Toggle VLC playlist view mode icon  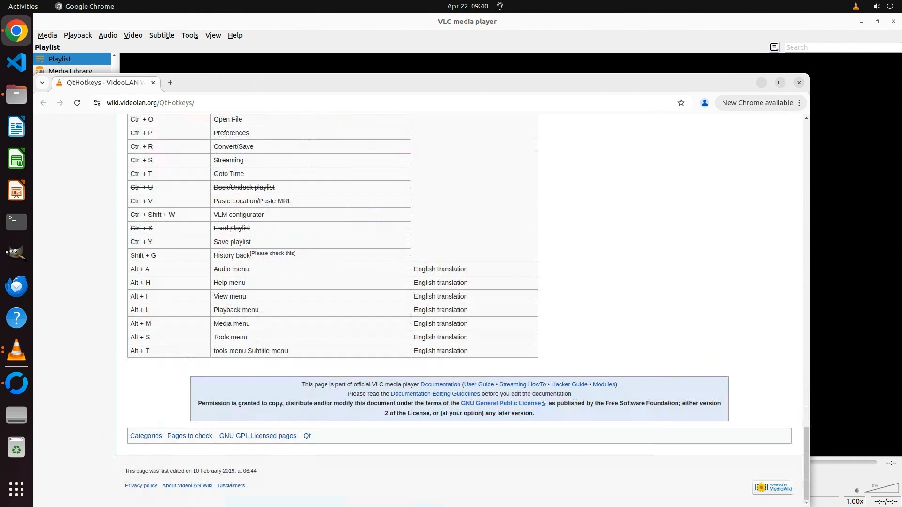[x=774, y=47]
